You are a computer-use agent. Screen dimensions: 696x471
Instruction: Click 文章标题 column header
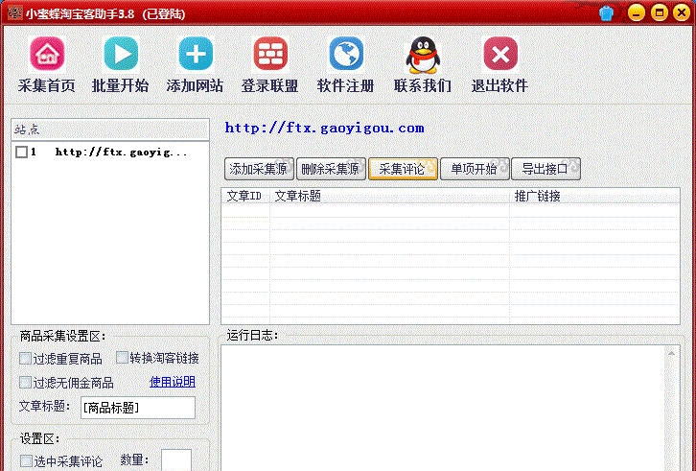point(389,196)
